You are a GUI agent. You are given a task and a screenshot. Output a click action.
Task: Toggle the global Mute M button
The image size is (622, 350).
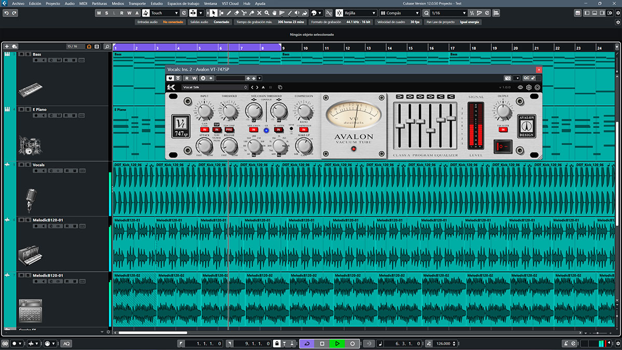[98, 12]
